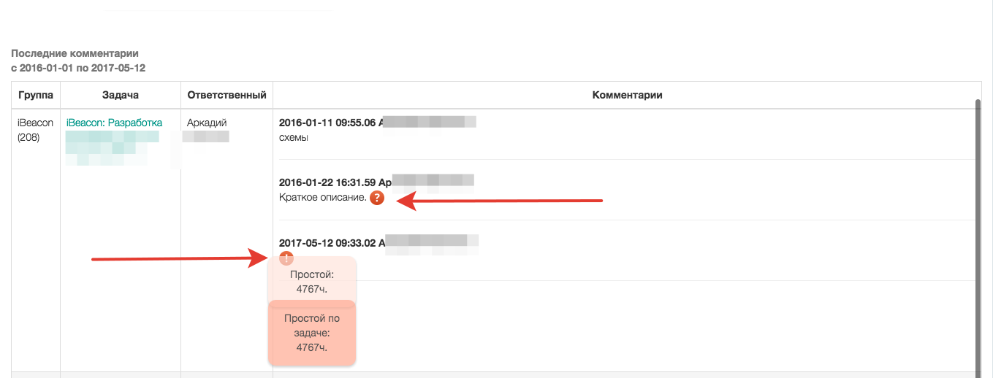Select the Ответственный column header
993x378 pixels.
pos(227,96)
